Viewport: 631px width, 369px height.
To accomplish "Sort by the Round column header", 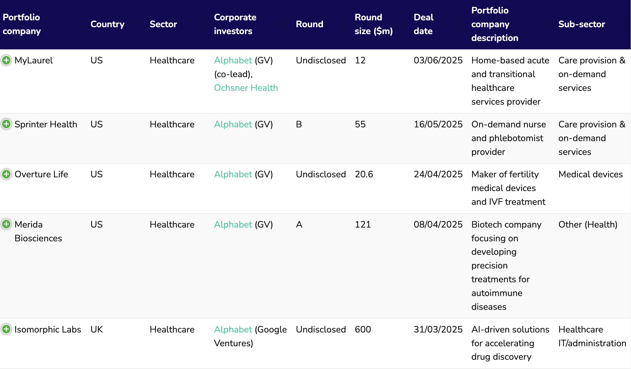I will tap(309, 24).
